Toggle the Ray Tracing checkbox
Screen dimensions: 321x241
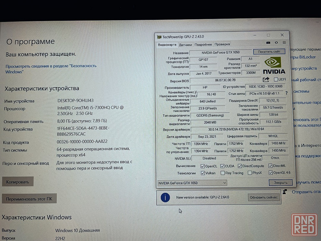[x=222, y=173]
